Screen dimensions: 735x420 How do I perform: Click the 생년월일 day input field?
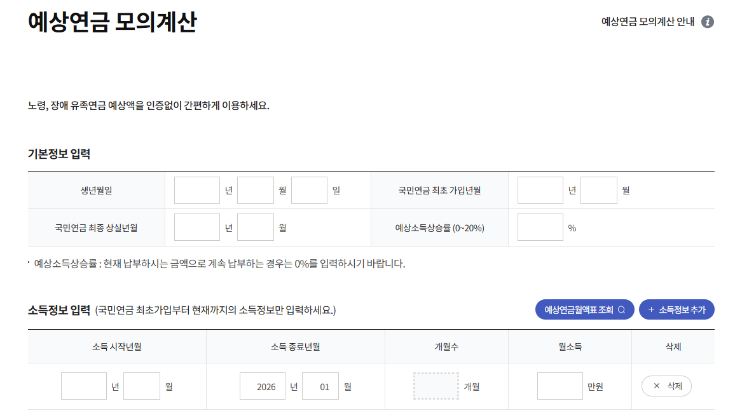309,190
